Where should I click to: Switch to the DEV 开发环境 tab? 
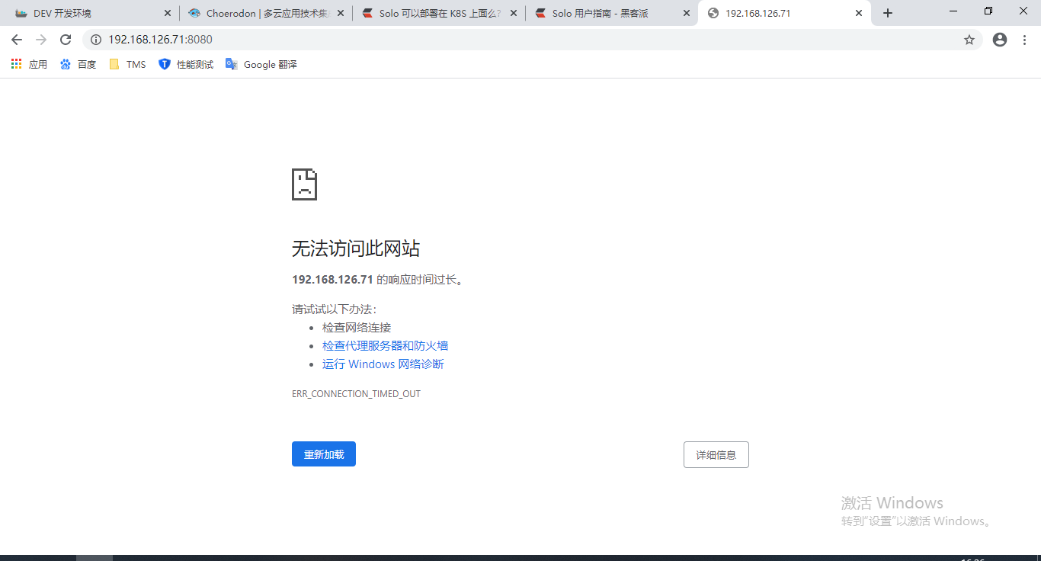coord(93,13)
